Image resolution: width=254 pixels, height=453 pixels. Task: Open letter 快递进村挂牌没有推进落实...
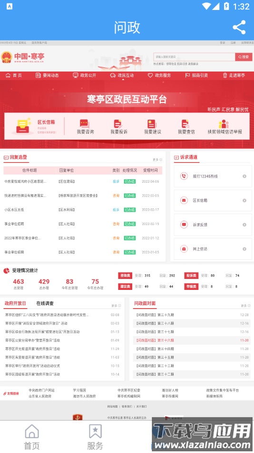point(25,196)
